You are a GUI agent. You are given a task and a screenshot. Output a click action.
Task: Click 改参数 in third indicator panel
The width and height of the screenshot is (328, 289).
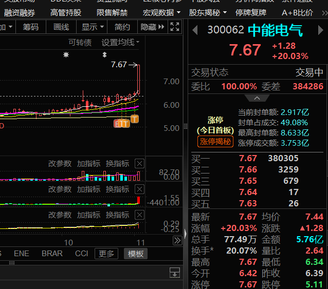point(60,215)
